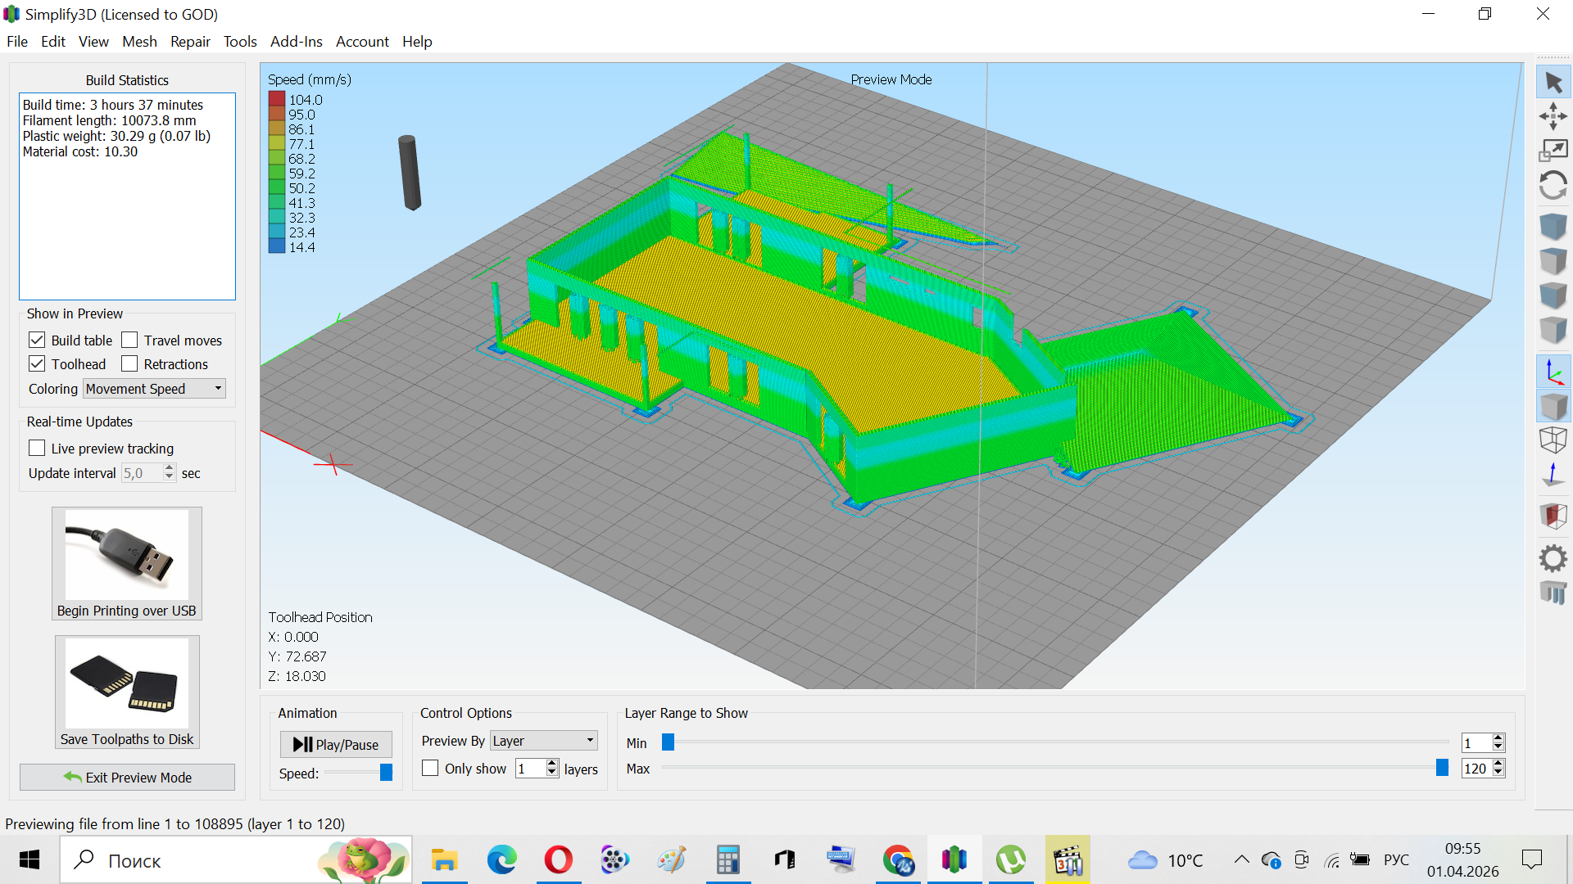1573x884 pixels.
Task: Increase the Max layer value stepper
Action: (x=1498, y=764)
